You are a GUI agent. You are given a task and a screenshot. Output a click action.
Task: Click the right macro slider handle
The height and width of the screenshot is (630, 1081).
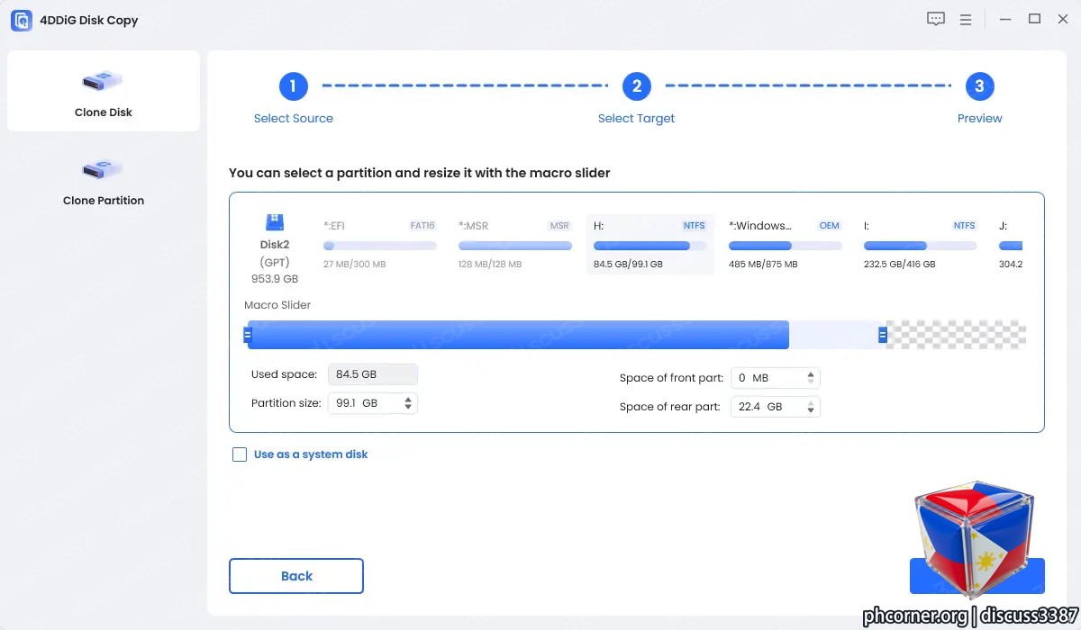[x=883, y=335]
